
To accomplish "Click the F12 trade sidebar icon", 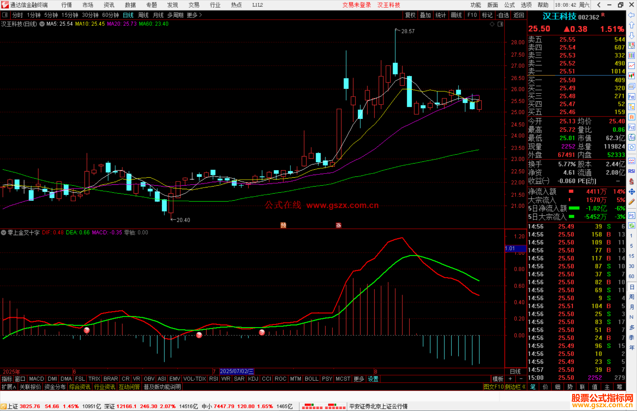I will pos(631,127).
